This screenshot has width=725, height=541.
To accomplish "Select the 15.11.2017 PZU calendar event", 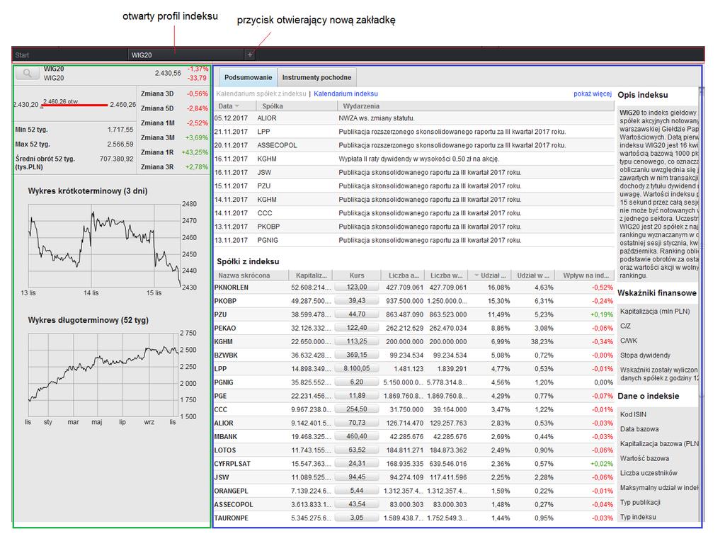I will pyautogui.click(x=413, y=186).
